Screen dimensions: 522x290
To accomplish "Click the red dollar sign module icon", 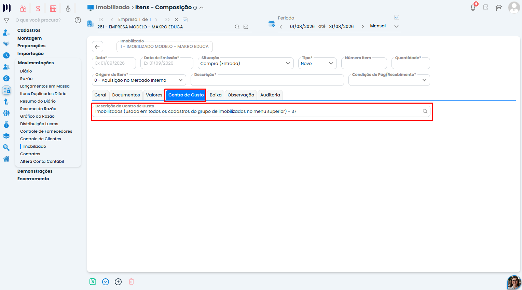I will coord(38,9).
